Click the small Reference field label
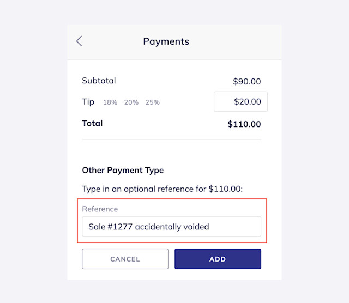The width and height of the screenshot is (349, 303). pyautogui.click(x=100, y=209)
